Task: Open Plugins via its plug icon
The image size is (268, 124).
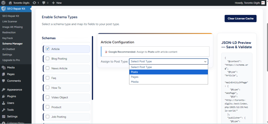Action: (x=3, y=96)
